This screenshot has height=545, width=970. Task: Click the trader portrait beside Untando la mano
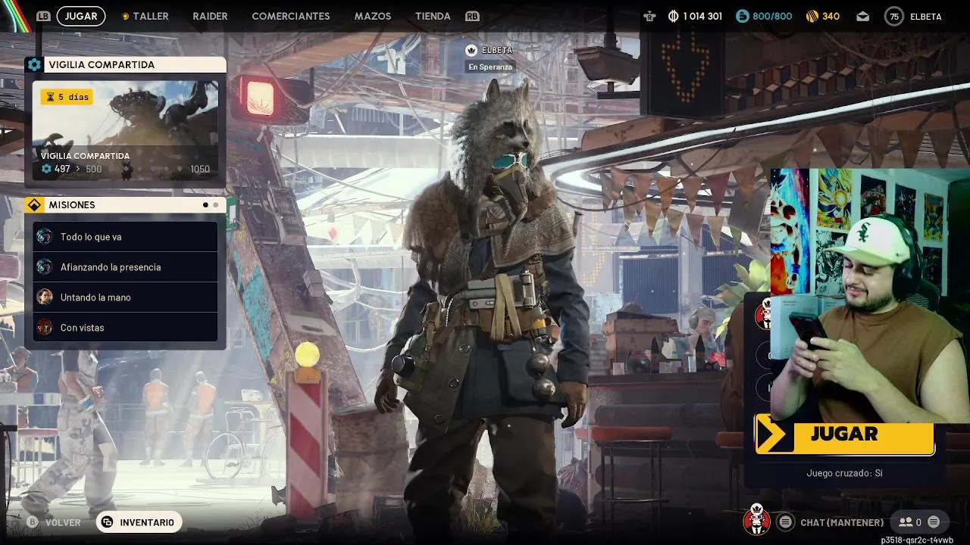coord(45,297)
